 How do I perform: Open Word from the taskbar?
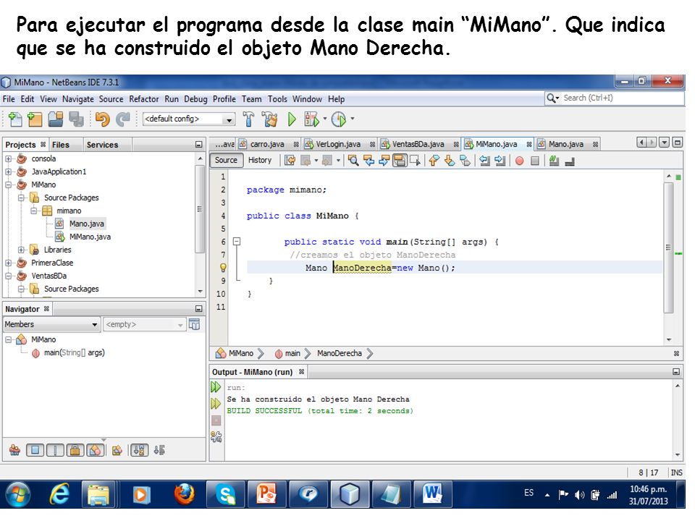click(431, 494)
